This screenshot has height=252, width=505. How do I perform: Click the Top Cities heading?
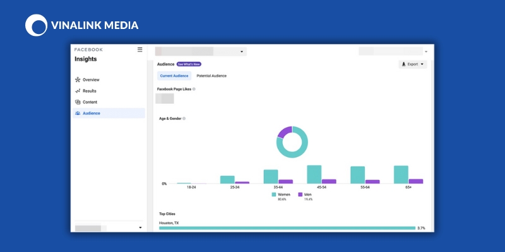coord(167,214)
